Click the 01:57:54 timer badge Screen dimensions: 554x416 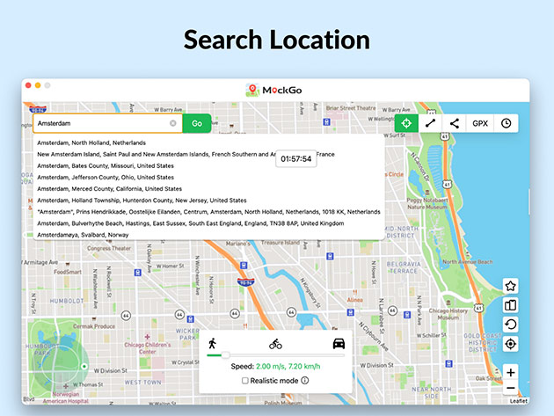click(296, 158)
